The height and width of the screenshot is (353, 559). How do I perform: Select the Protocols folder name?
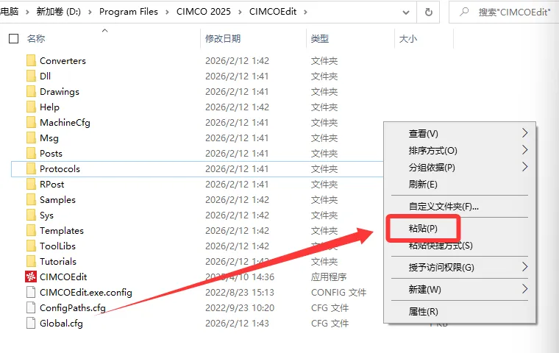(x=60, y=168)
